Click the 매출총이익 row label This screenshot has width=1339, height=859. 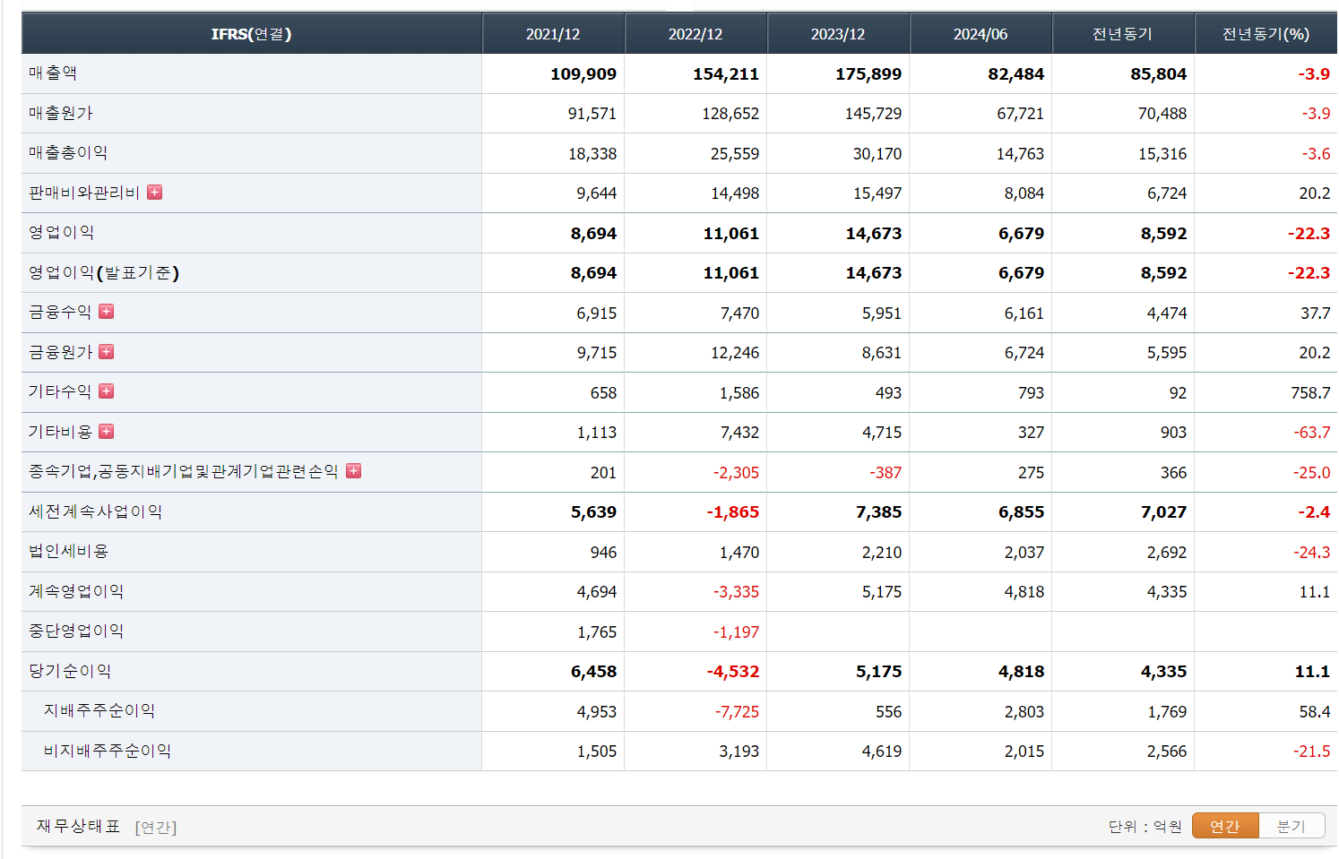pyautogui.click(x=68, y=153)
